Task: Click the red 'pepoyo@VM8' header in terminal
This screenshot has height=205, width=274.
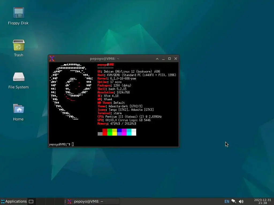Action: [x=106, y=65]
